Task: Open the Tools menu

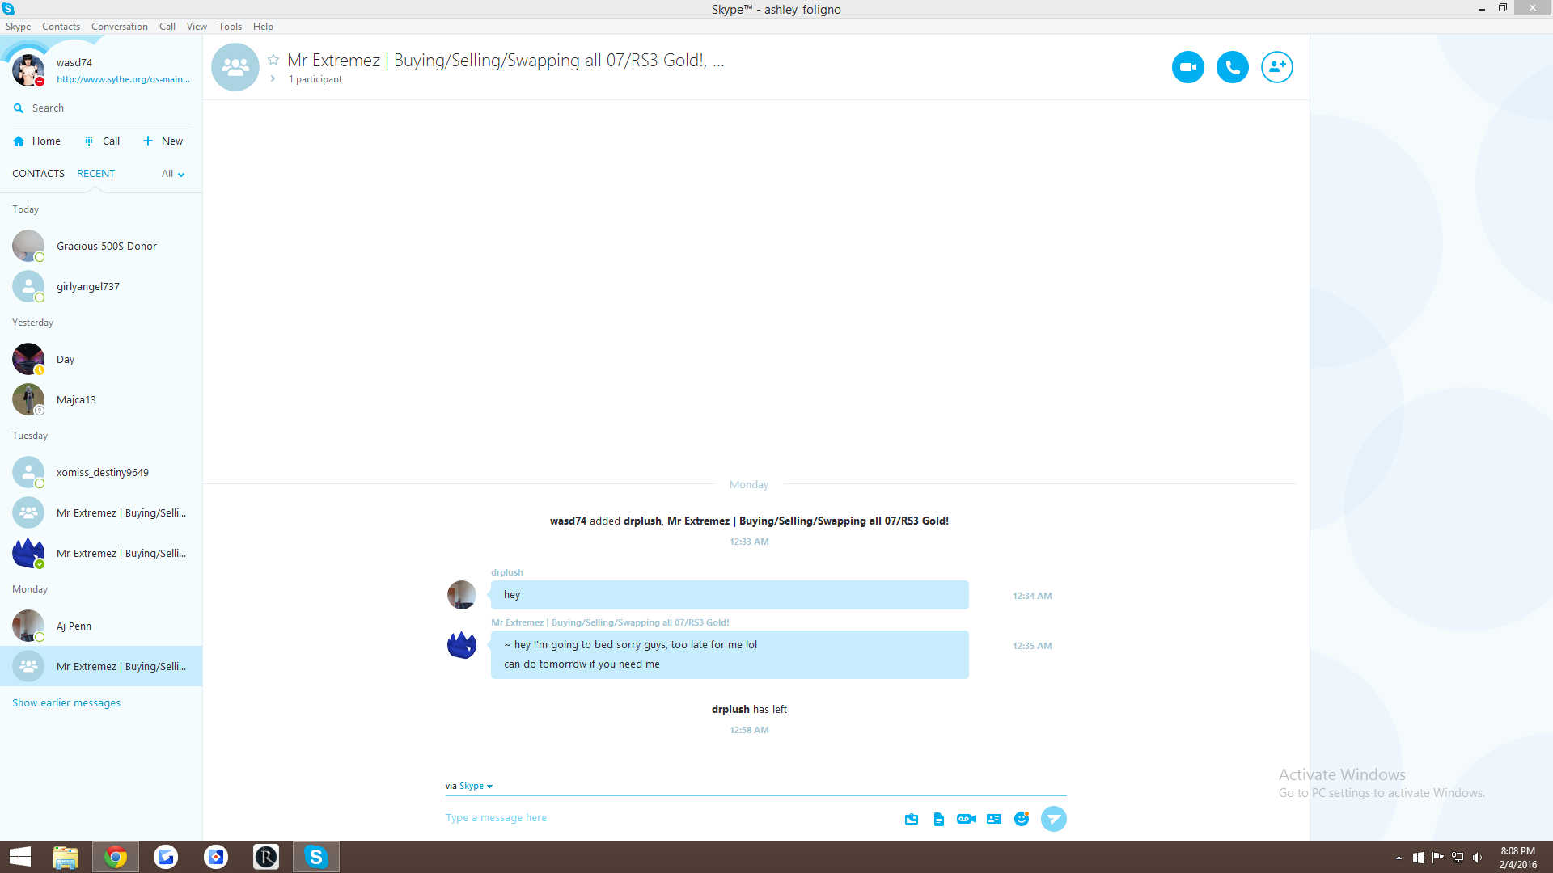Action: coord(230,27)
